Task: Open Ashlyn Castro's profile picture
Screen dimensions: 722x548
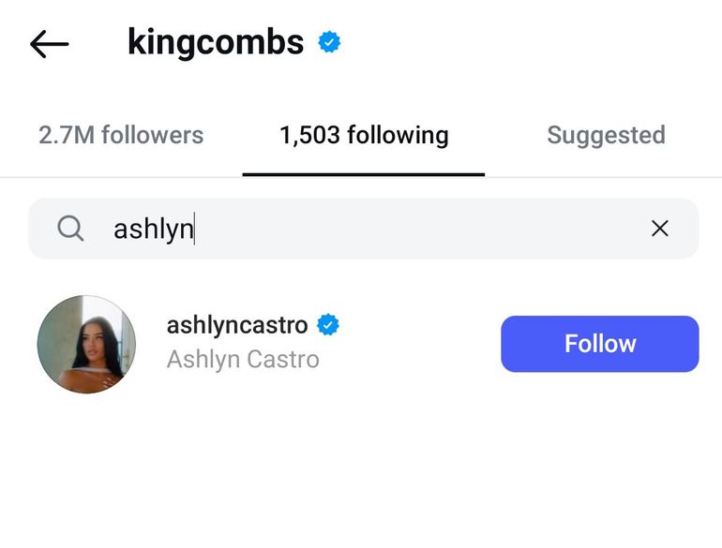Action: click(x=86, y=344)
